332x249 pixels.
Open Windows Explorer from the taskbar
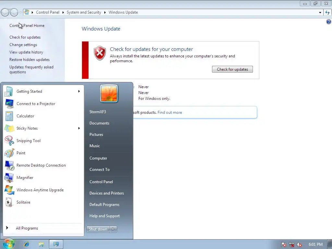[41, 244]
